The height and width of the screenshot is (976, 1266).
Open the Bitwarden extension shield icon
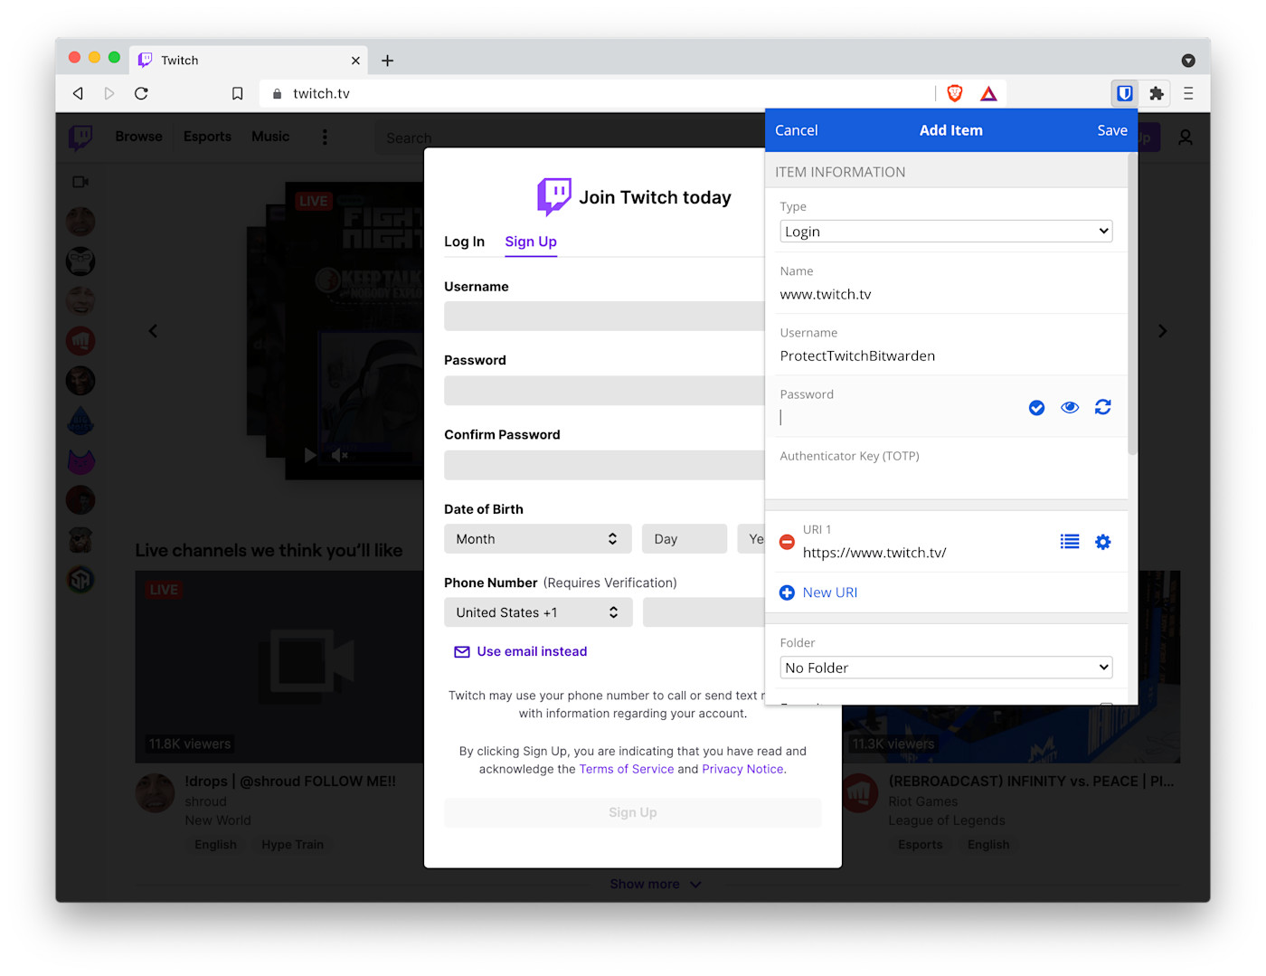click(x=1123, y=93)
